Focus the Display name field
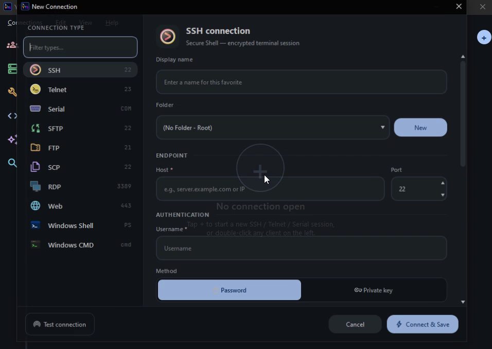 click(301, 82)
